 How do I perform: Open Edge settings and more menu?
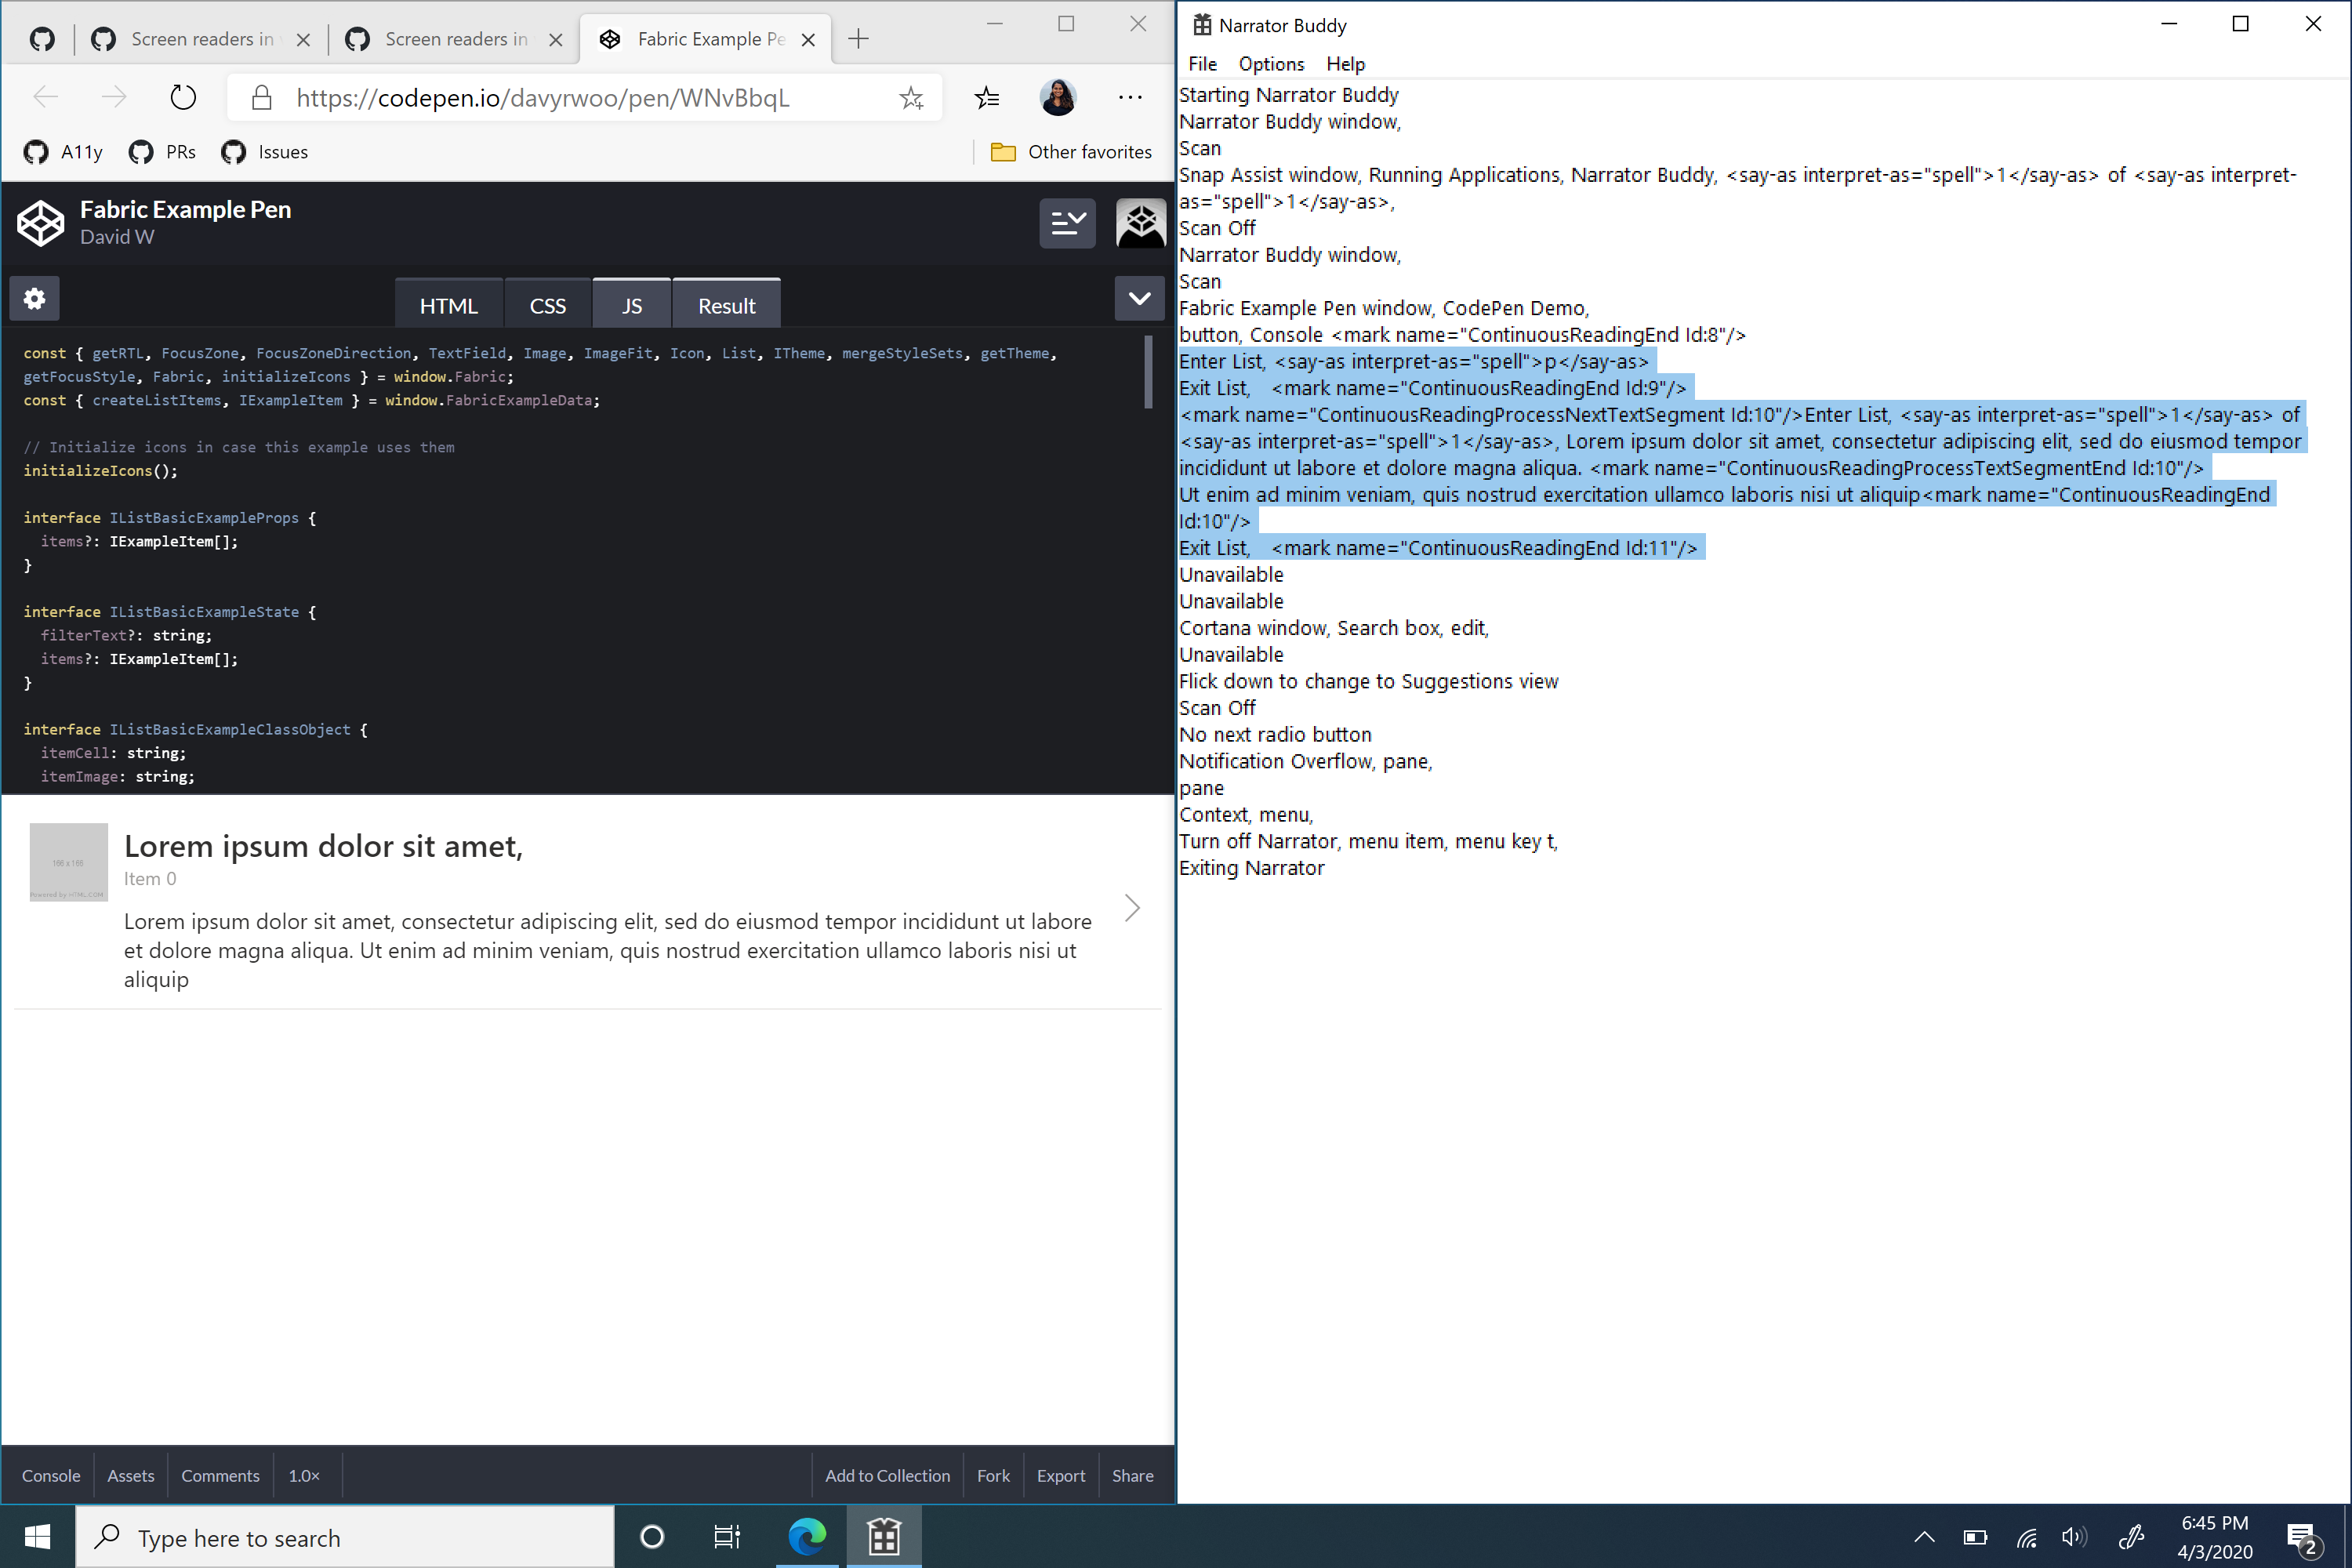pyautogui.click(x=1131, y=97)
